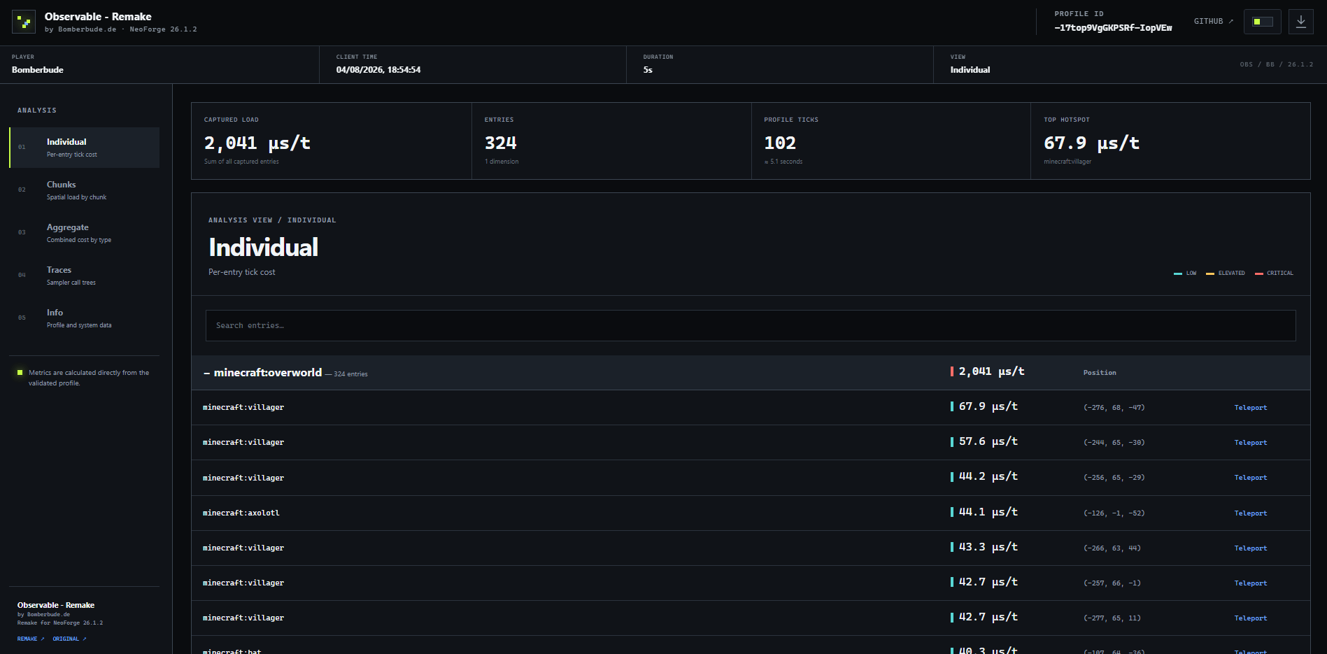The image size is (1327, 654).
Task: Click the Captured Load 2,041 µs/t card
Action: click(332, 141)
